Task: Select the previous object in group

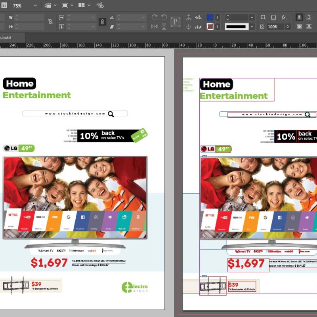Action: [198, 17]
